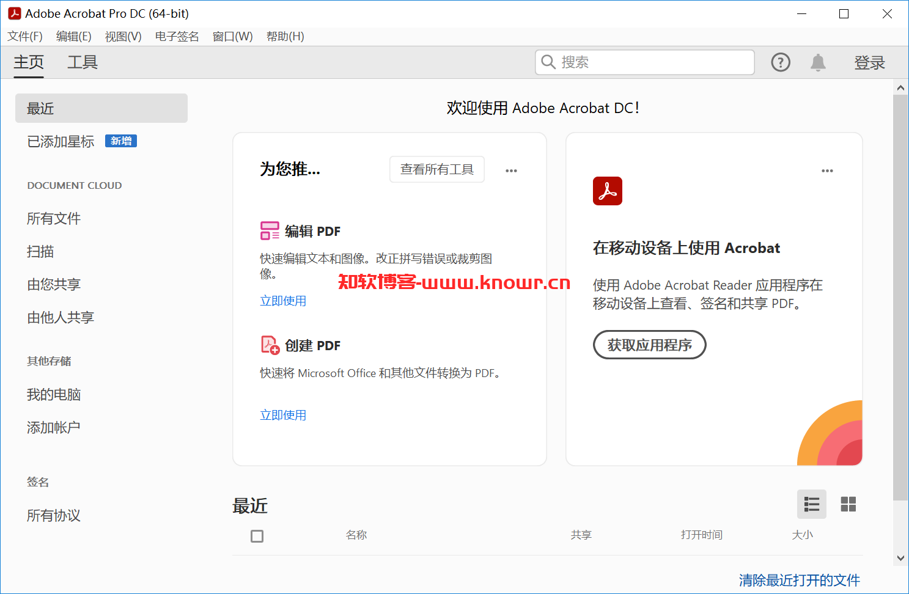Open 由他人共享 in the sidebar
This screenshot has height=594, width=909.
[x=61, y=318]
